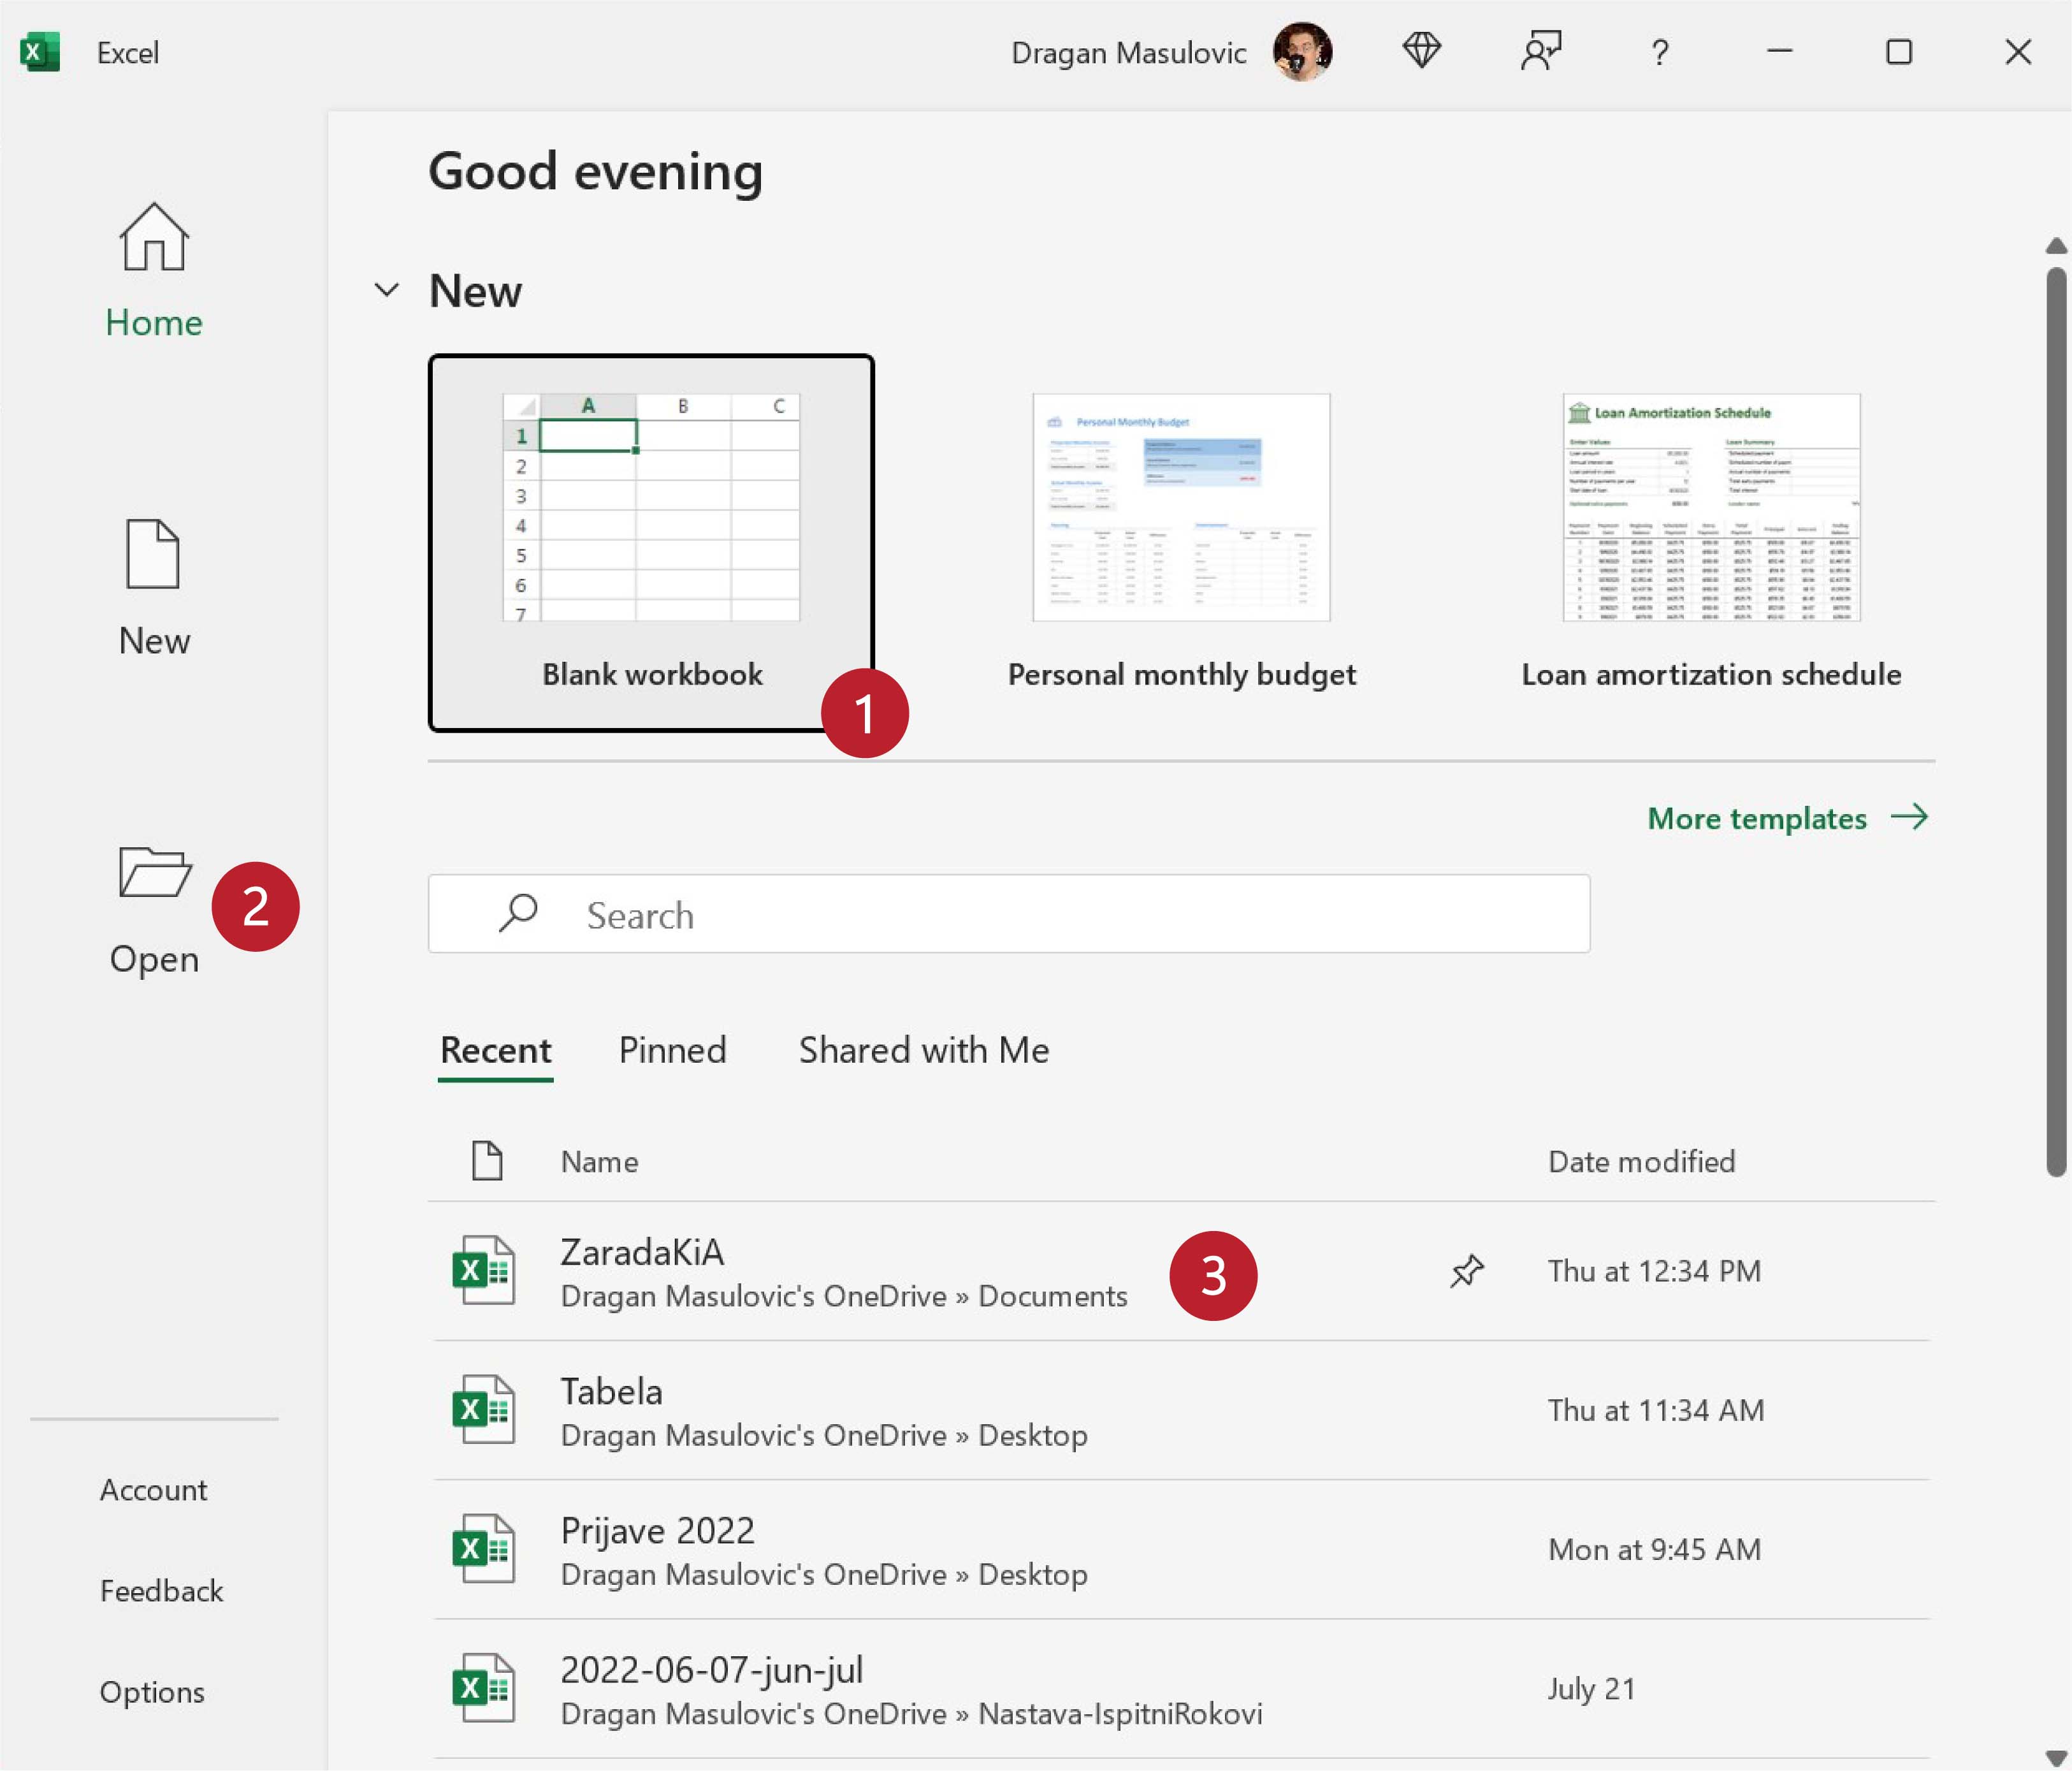The image size is (2072, 1771).
Task: Open the feedback person icon in title bar
Action: click(x=1540, y=51)
